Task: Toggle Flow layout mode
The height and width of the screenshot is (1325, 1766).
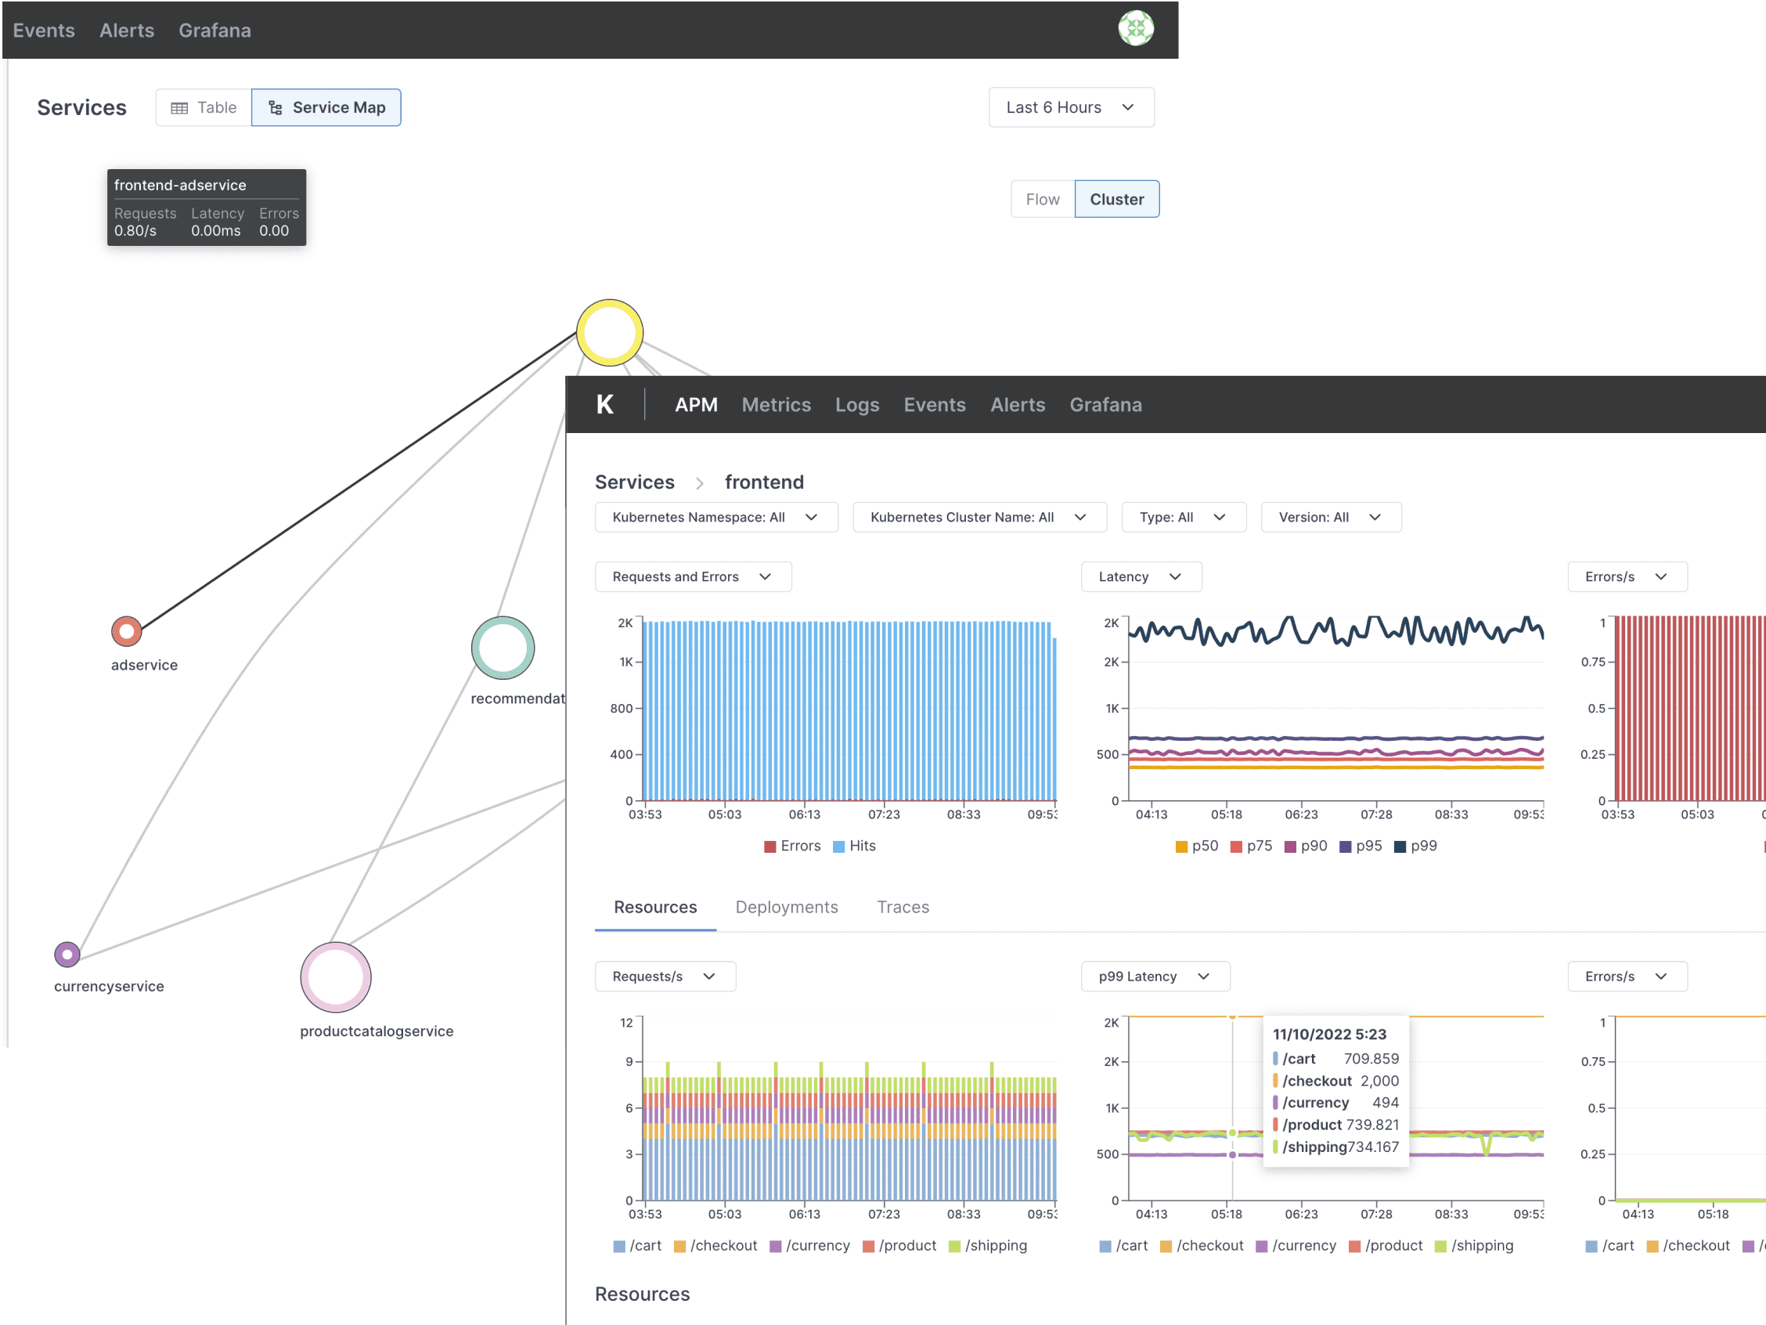Action: click(1042, 199)
